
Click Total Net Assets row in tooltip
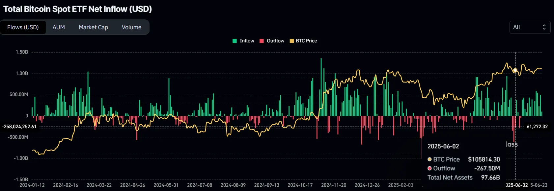click(450, 178)
